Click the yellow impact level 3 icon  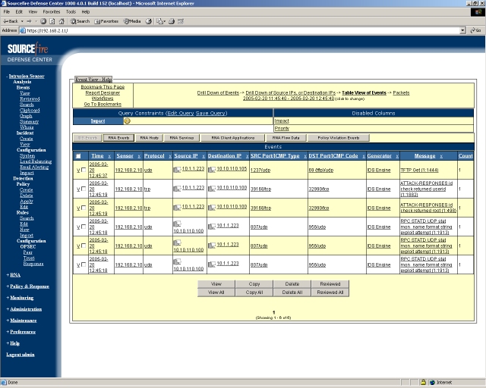click(127, 121)
